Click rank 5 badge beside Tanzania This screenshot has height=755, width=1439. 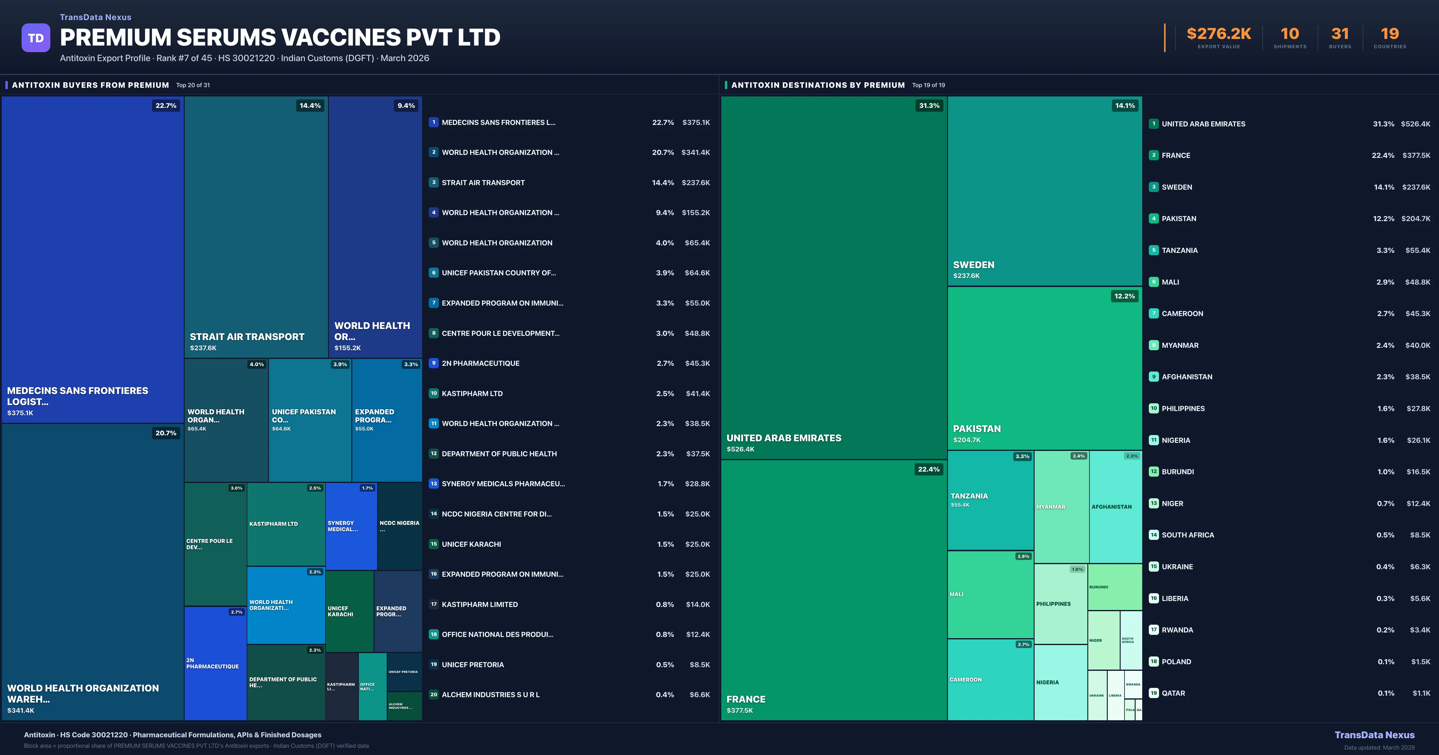point(1154,250)
